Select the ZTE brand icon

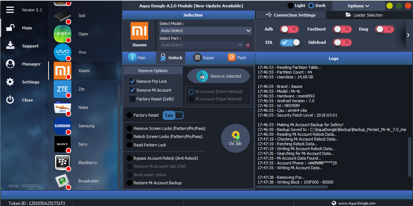pyautogui.click(x=63, y=89)
